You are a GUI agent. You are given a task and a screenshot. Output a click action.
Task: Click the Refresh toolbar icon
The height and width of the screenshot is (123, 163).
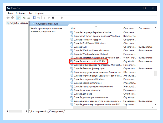click(x=24, y=18)
